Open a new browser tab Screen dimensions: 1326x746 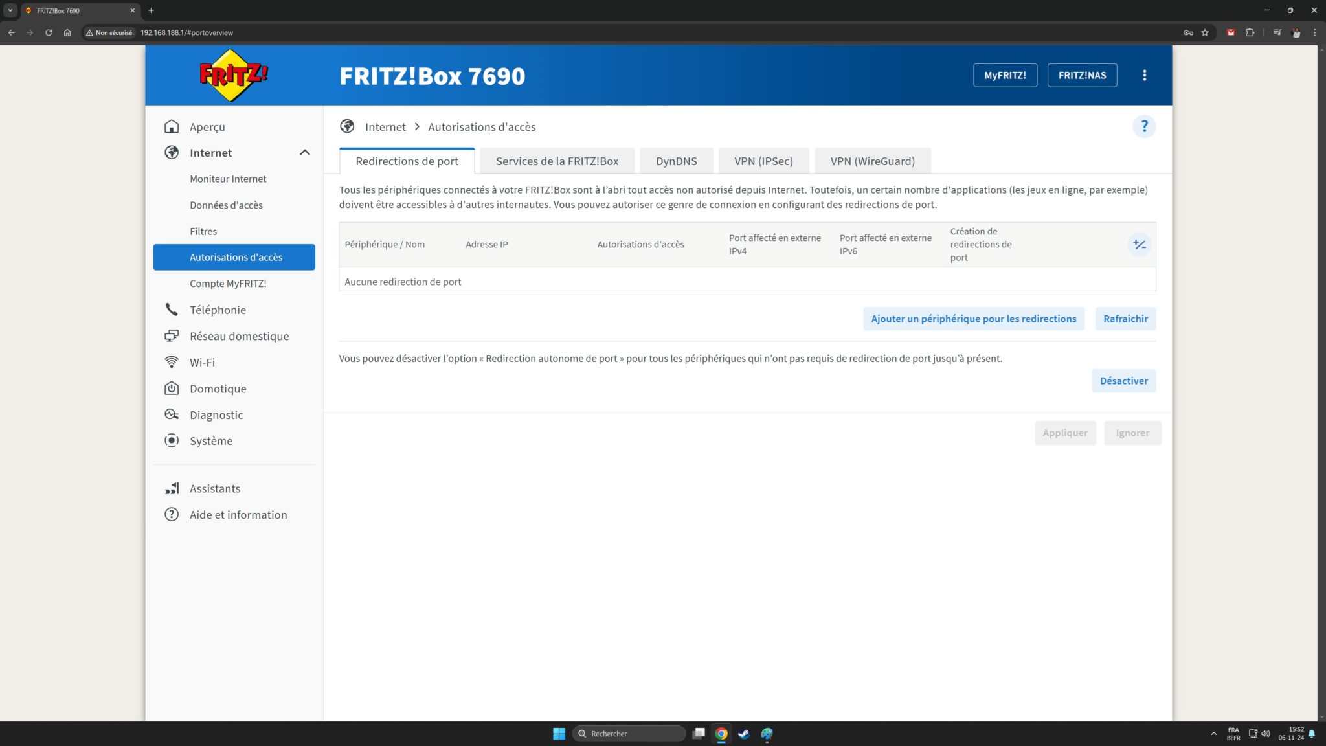point(152,10)
